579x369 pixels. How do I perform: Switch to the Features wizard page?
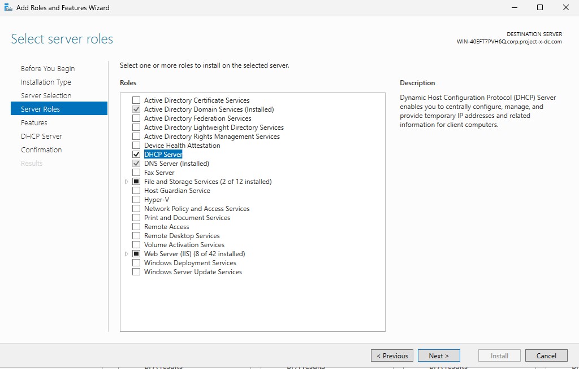tap(34, 123)
